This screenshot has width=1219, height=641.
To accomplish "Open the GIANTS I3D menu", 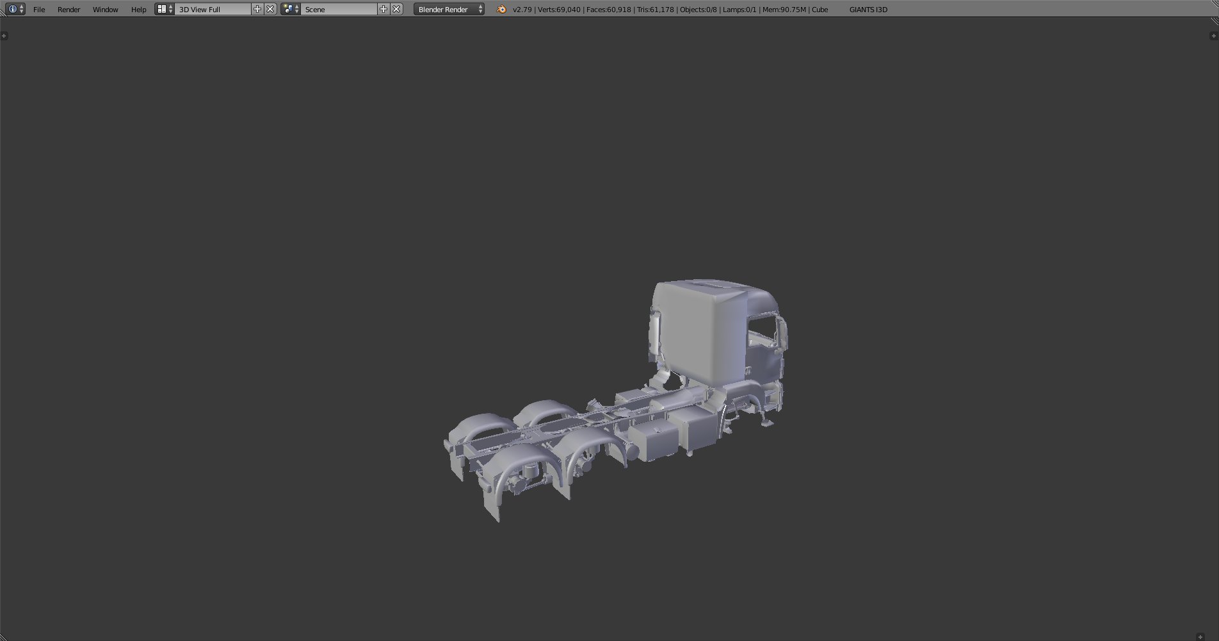I will (x=868, y=10).
